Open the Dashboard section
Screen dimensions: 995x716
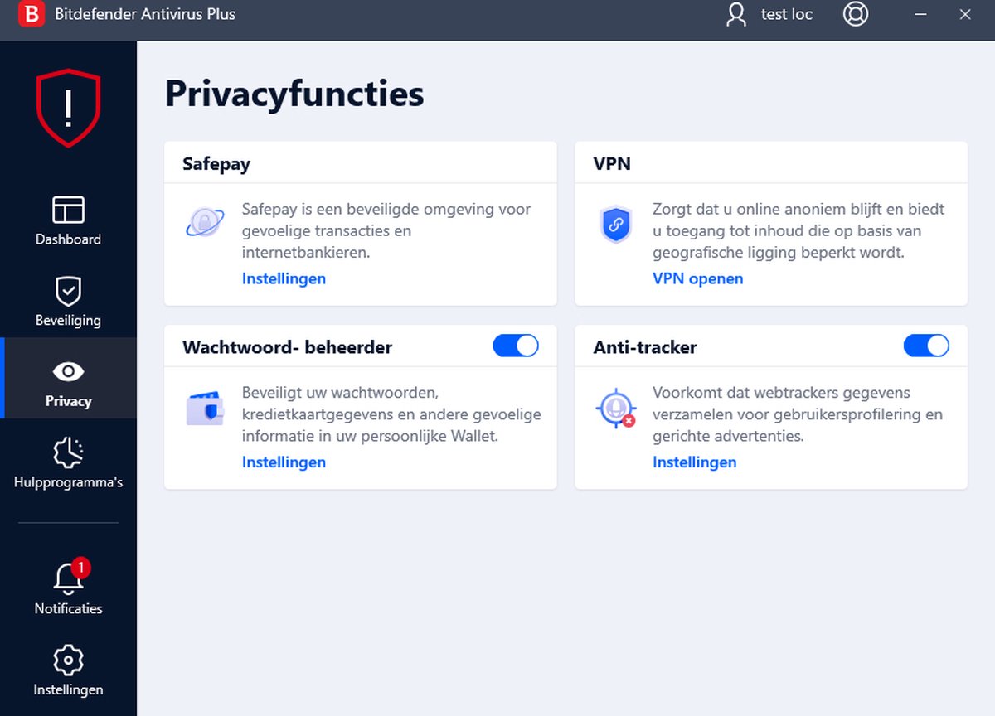coord(68,219)
